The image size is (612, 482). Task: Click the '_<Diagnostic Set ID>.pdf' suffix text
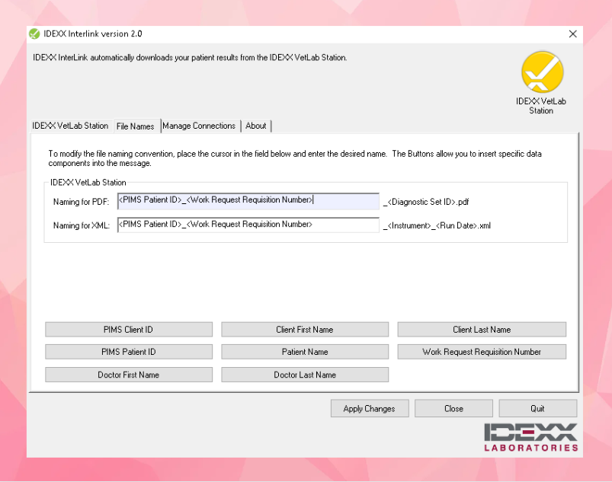pos(426,202)
